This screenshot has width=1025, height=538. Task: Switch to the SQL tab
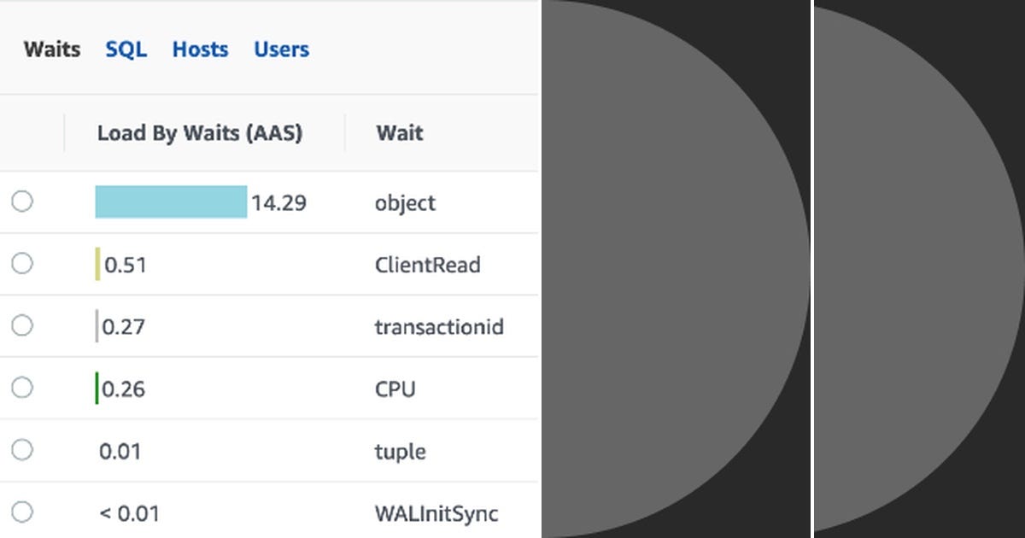[x=125, y=50]
